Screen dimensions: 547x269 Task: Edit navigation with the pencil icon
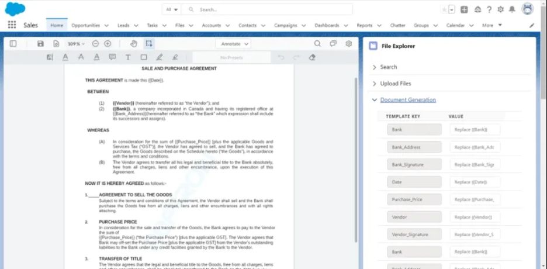(x=532, y=26)
